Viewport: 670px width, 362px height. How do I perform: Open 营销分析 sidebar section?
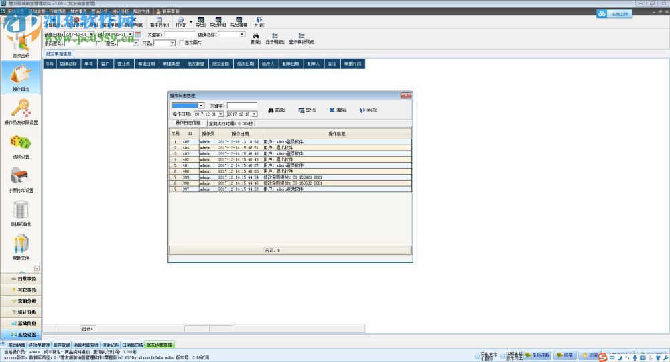pyautogui.click(x=21, y=301)
